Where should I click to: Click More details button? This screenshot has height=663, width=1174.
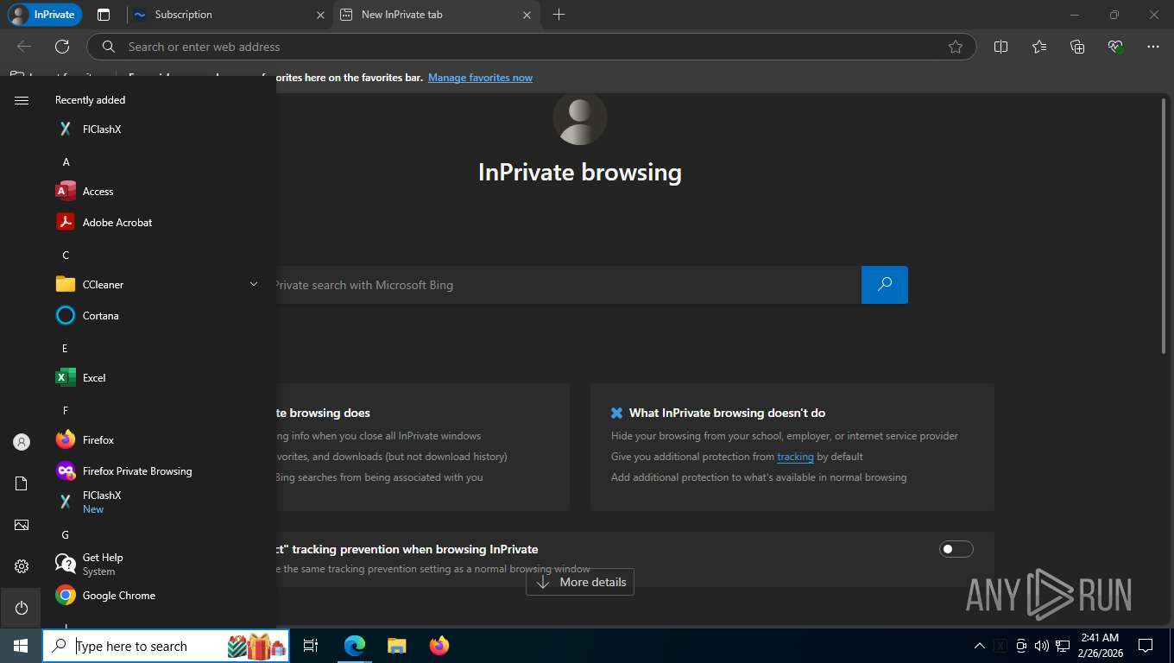[x=580, y=582]
